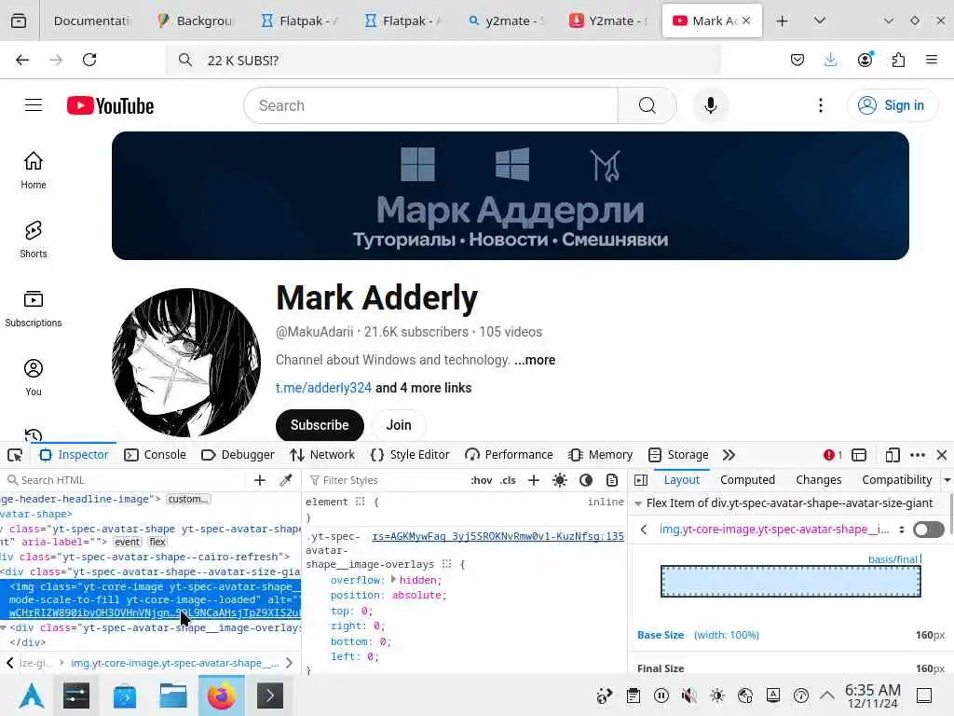Show more inspector sidebar tabs arrow
Image resolution: width=954 pixels, height=716 pixels.
pyautogui.click(x=947, y=480)
